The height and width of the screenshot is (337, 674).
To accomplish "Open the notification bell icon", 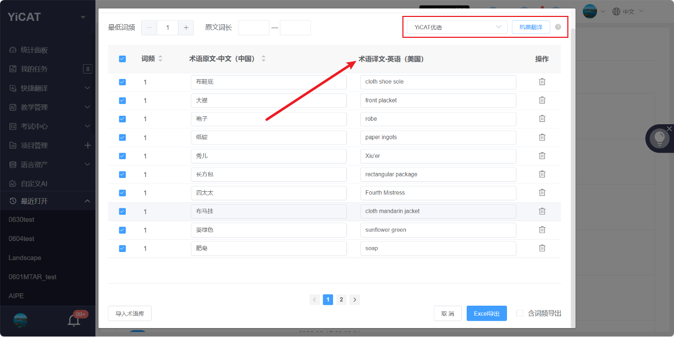I will (x=74, y=320).
